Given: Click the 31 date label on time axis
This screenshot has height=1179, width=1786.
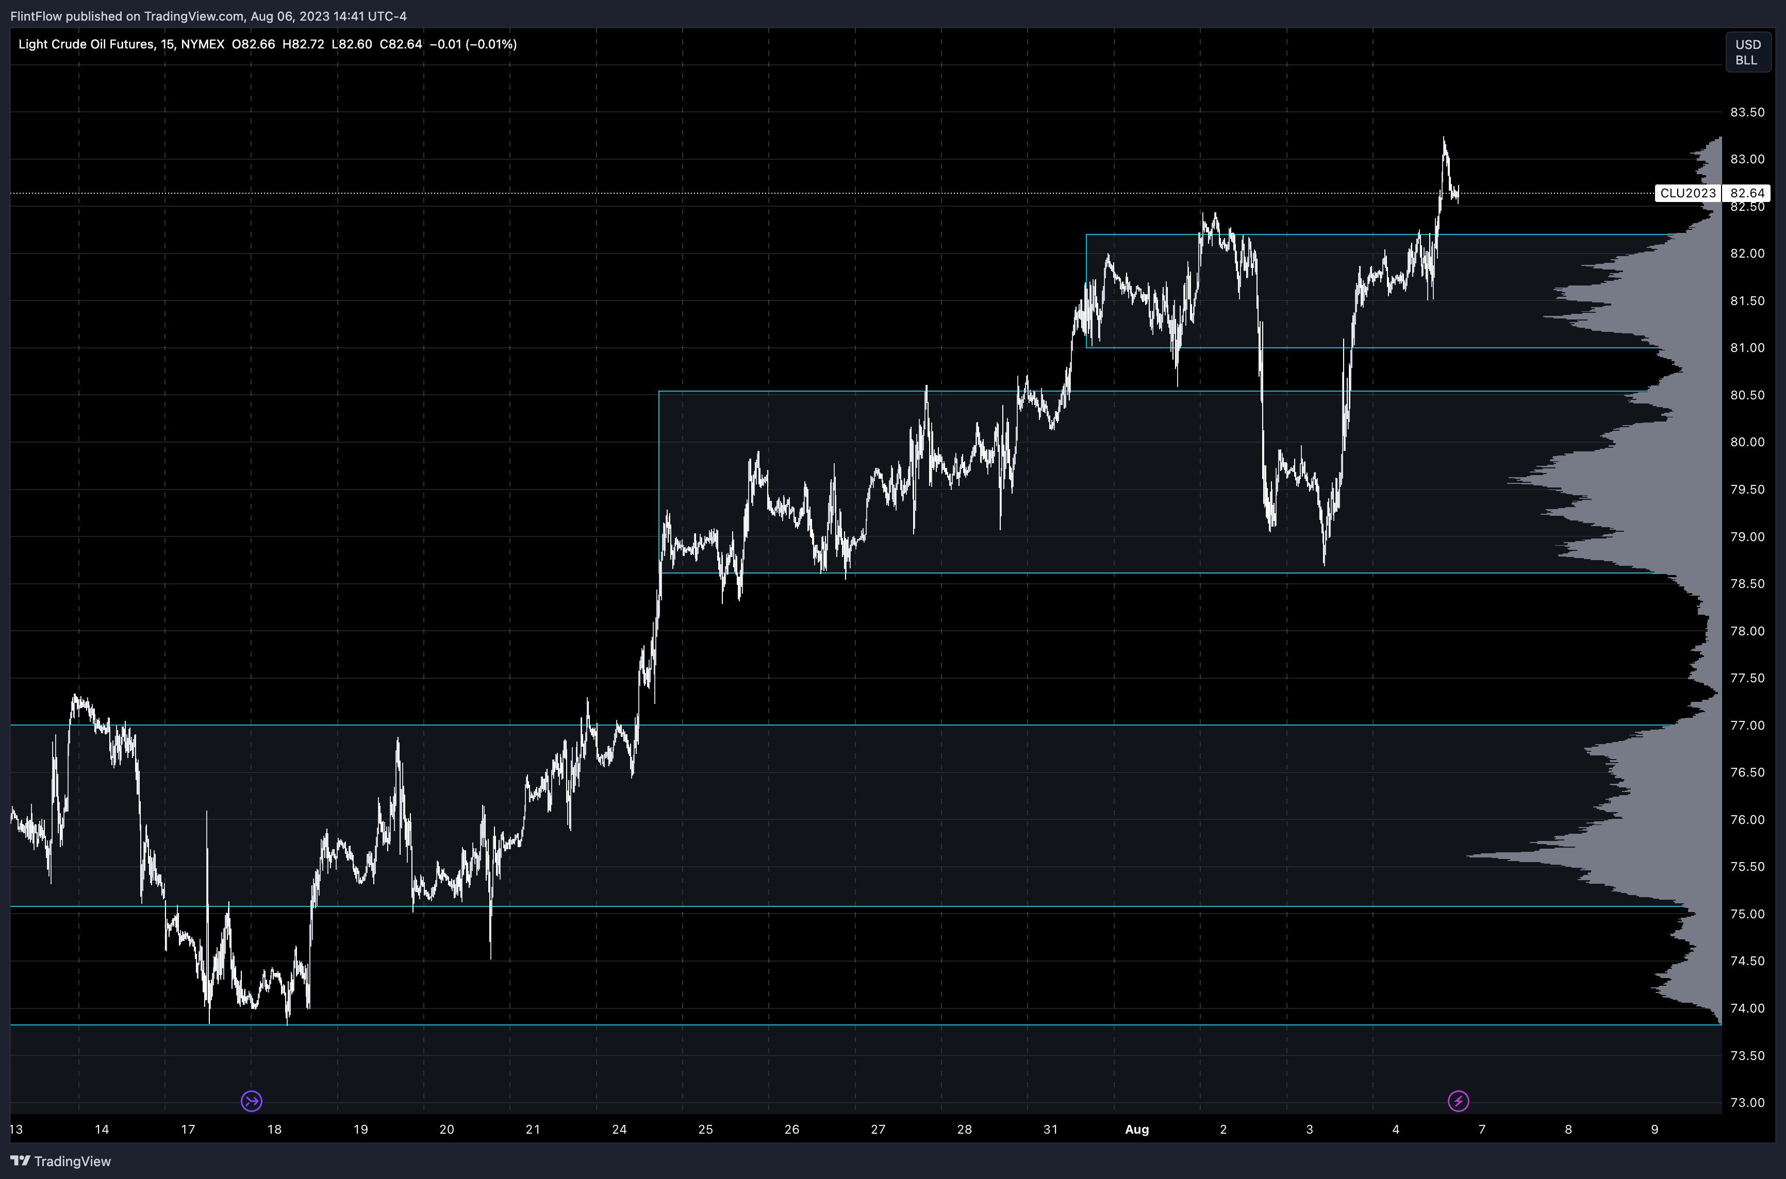Looking at the screenshot, I should 1050,1130.
